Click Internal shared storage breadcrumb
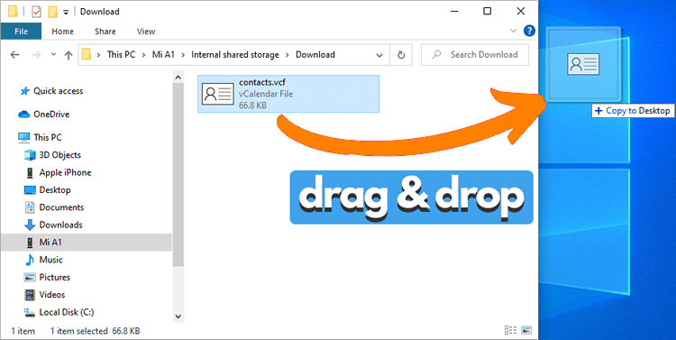Image resolution: width=676 pixels, height=340 pixels. [x=235, y=55]
